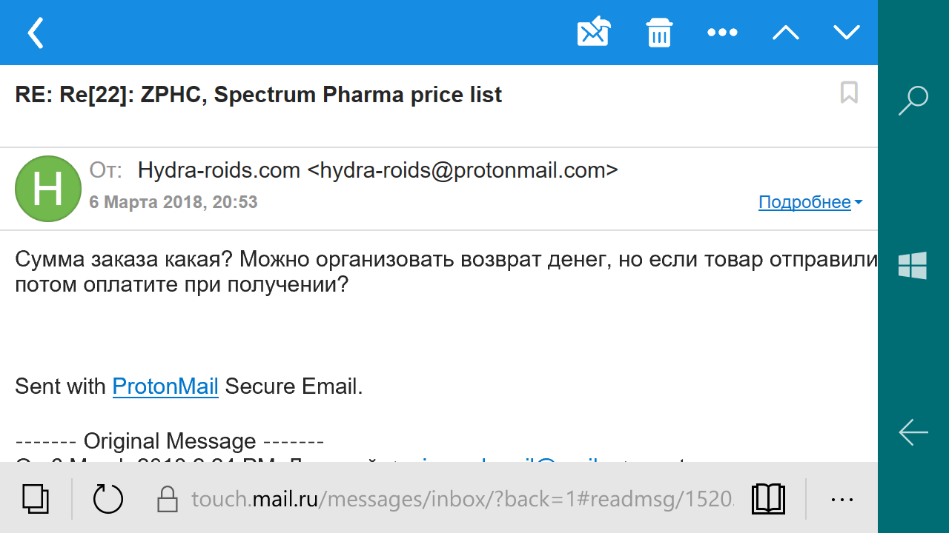Refresh the page
This screenshot has height=533, width=949.
(x=108, y=498)
